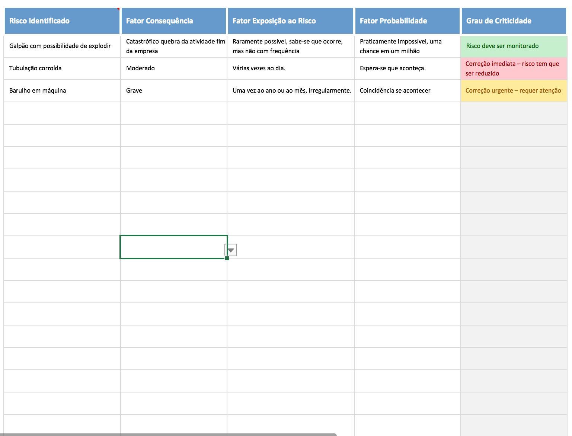Click the 'Fator Probabilidade' column header
Screen dimensions: 572x436
pyautogui.click(x=407, y=21)
